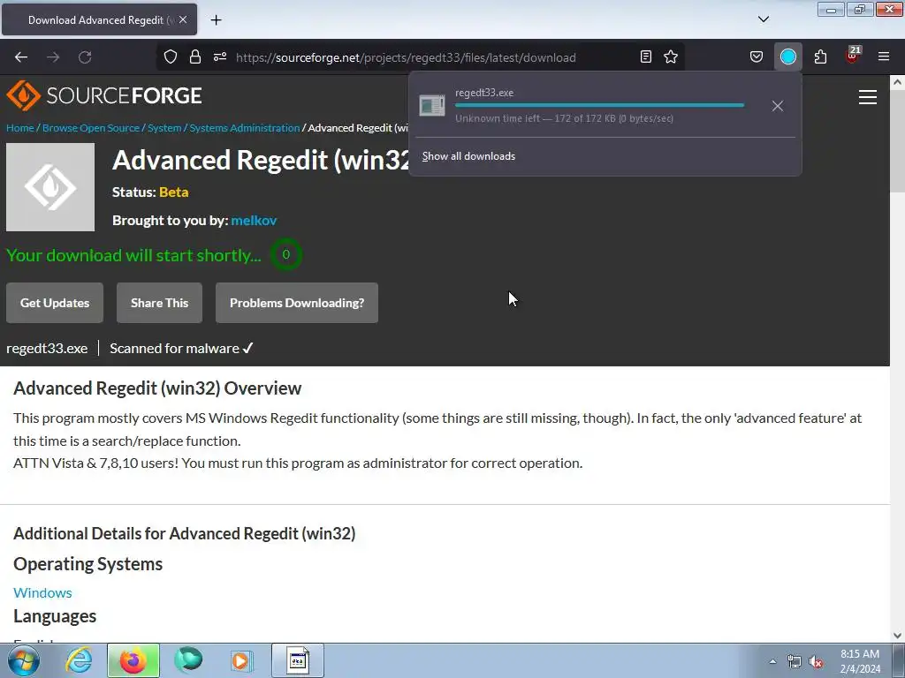
Task: Toggle reader view icon
Action: point(646,57)
